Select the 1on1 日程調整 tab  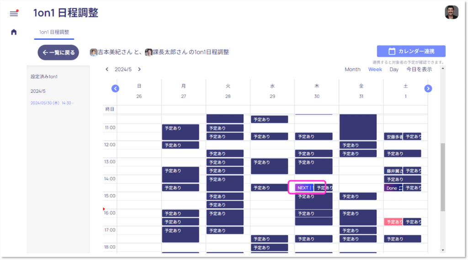pyautogui.click(x=54, y=32)
